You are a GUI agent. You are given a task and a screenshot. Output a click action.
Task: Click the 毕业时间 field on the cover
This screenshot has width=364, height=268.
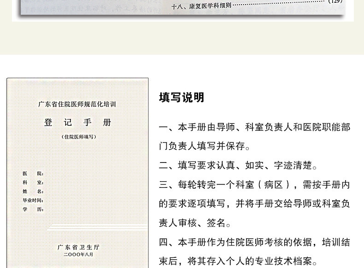(x=33, y=200)
